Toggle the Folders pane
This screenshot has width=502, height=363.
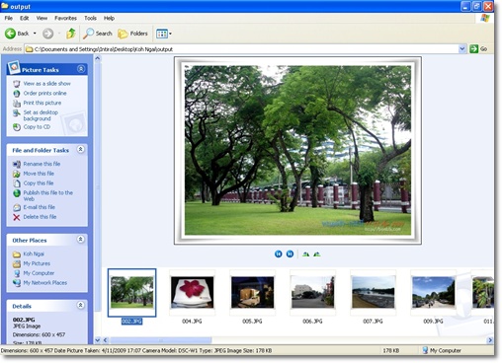point(132,34)
